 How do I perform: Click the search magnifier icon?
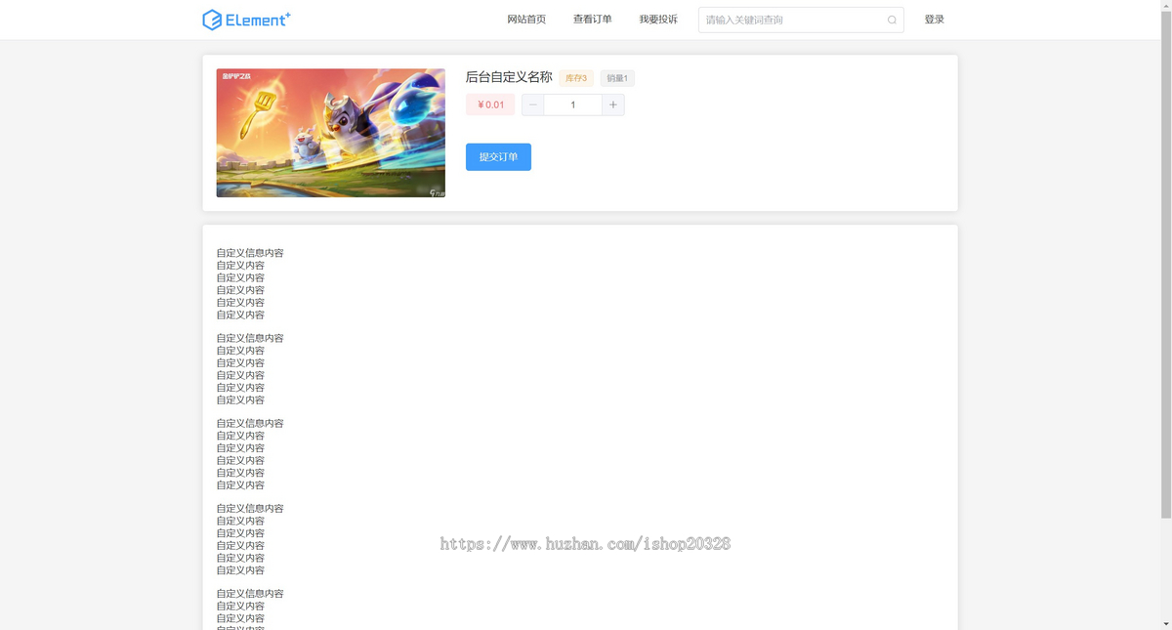(892, 20)
